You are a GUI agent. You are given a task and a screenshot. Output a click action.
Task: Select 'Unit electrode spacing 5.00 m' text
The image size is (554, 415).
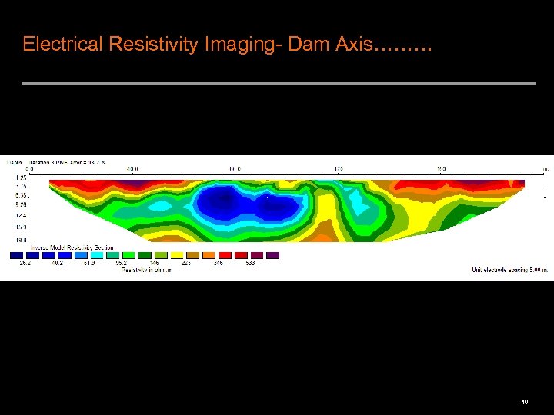tap(510, 270)
